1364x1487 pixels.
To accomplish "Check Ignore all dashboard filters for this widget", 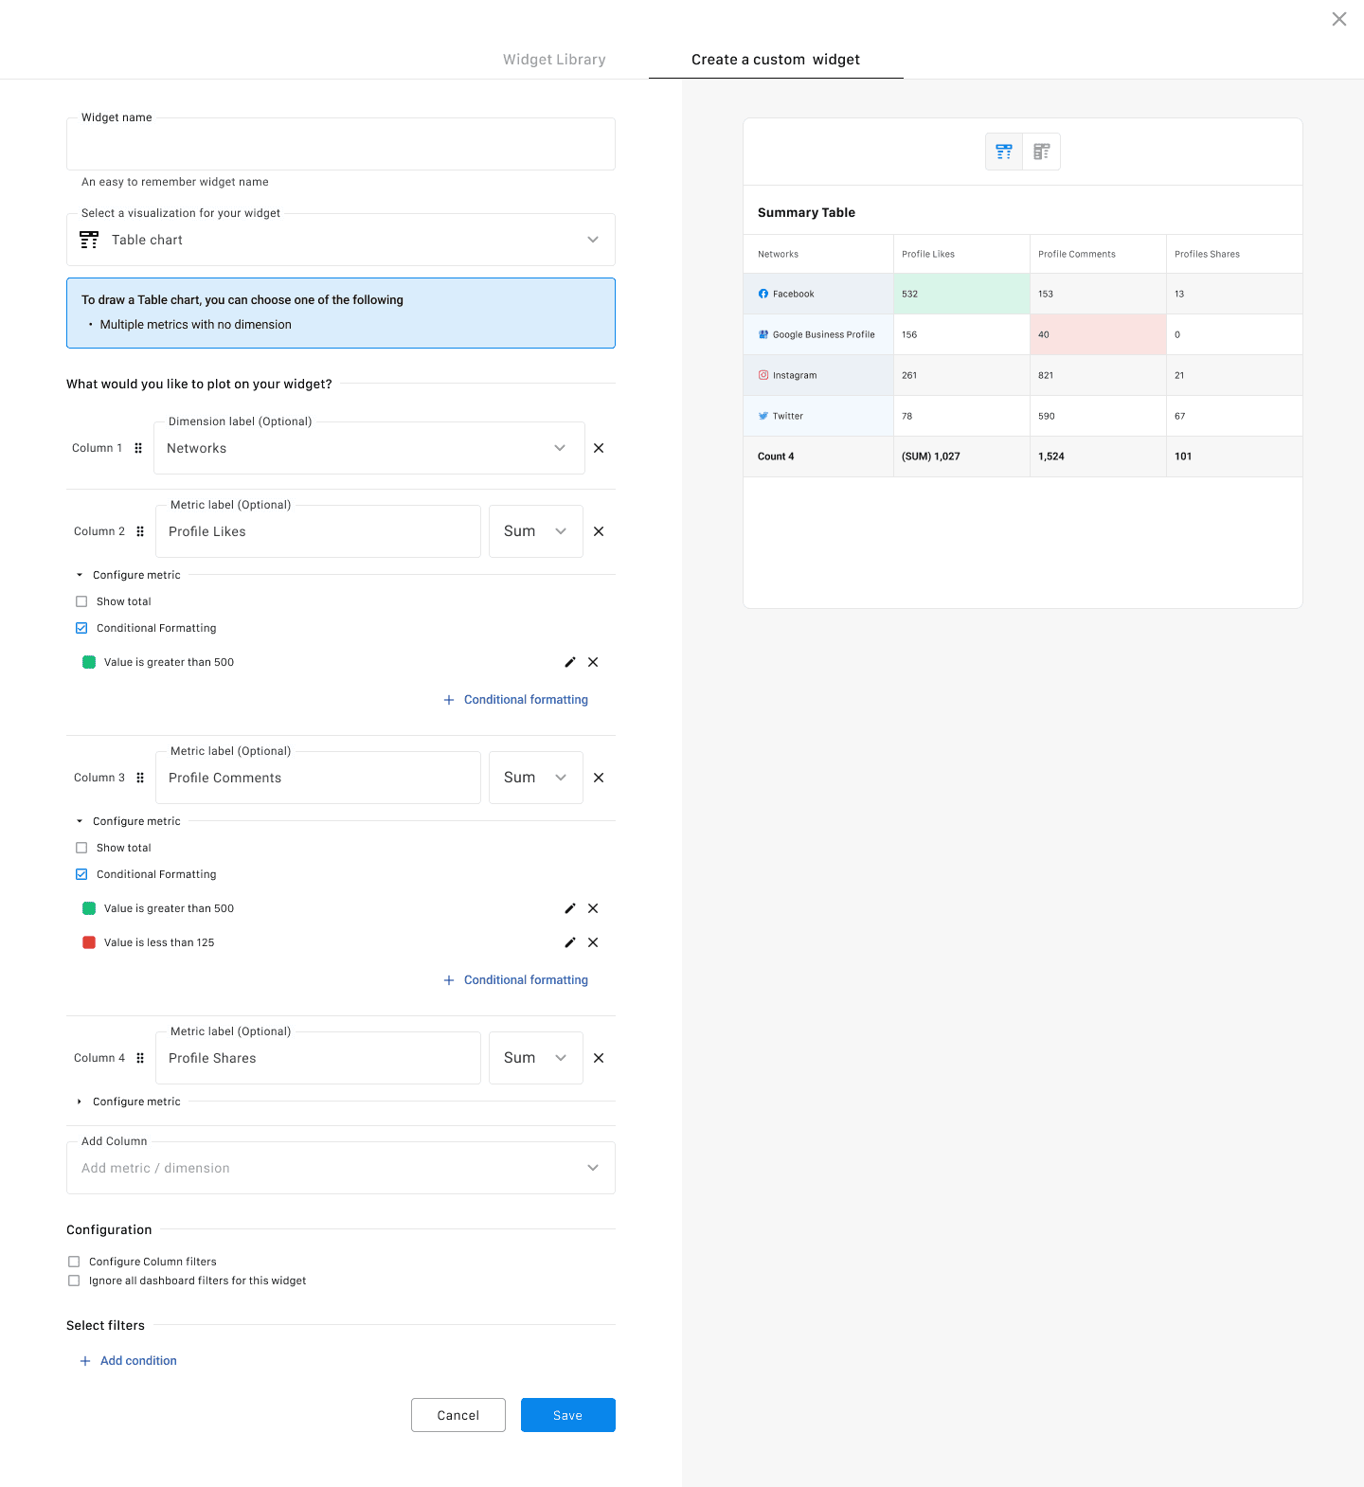I will [74, 1281].
